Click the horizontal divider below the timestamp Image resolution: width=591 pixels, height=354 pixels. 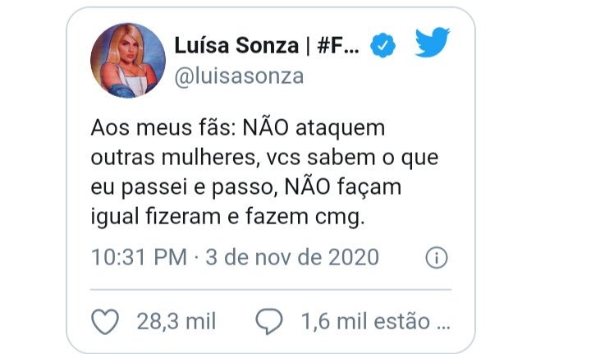click(x=271, y=290)
